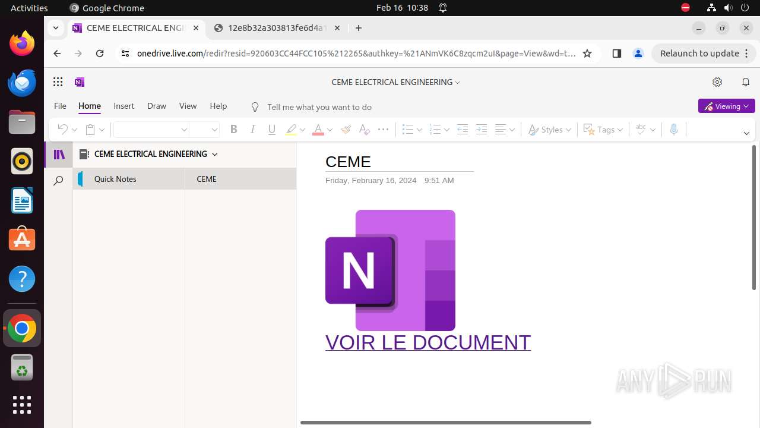The width and height of the screenshot is (760, 428).
Task: Select the Format Painter tool
Action: click(x=346, y=130)
